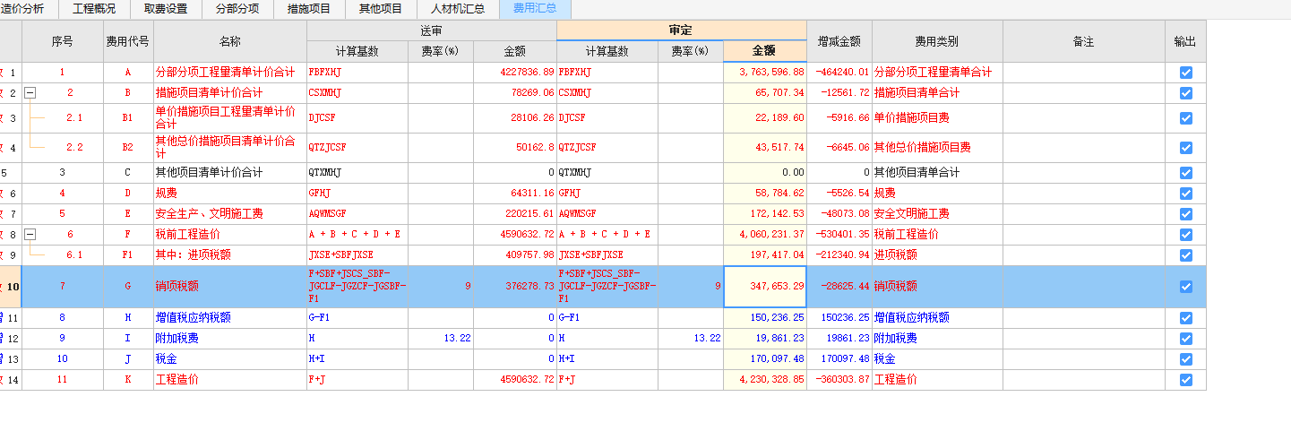Select the 送审 rate cell 13.22

441,339
